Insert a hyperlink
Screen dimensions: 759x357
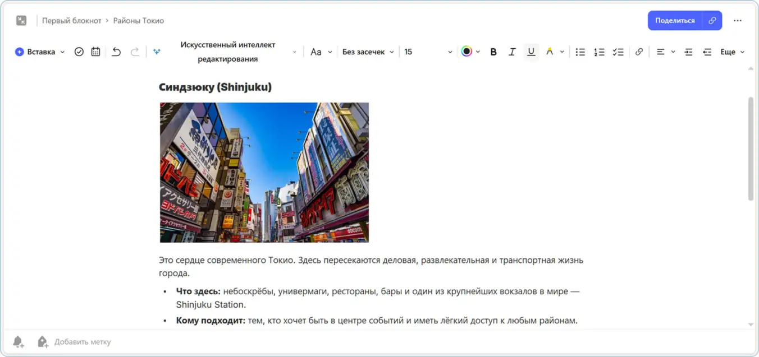tap(639, 52)
